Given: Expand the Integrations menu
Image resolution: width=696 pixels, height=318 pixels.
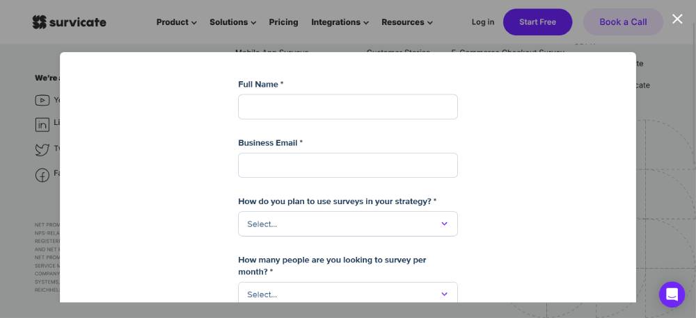Looking at the screenshot, I should coord(340,22).
